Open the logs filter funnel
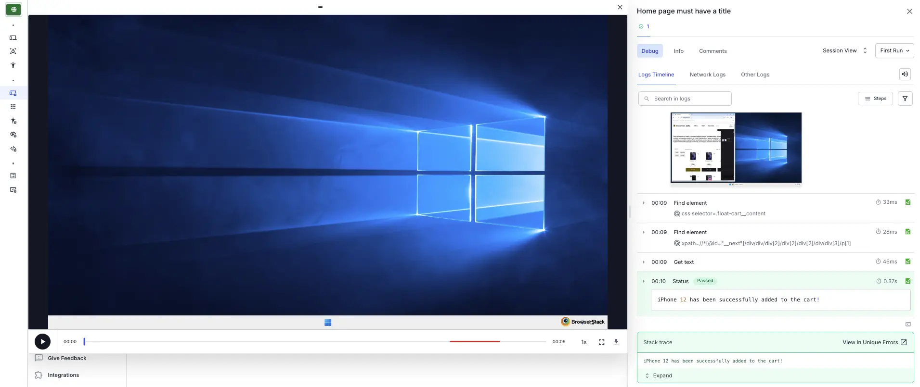 point(905,99)
